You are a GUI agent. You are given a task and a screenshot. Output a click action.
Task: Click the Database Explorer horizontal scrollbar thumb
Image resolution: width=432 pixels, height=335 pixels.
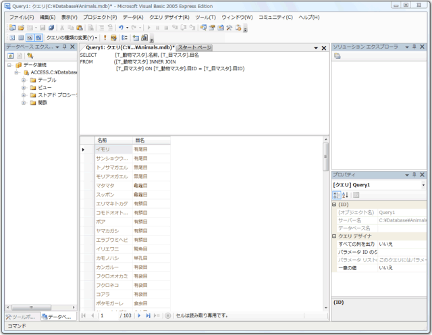(x=31, y=307)
